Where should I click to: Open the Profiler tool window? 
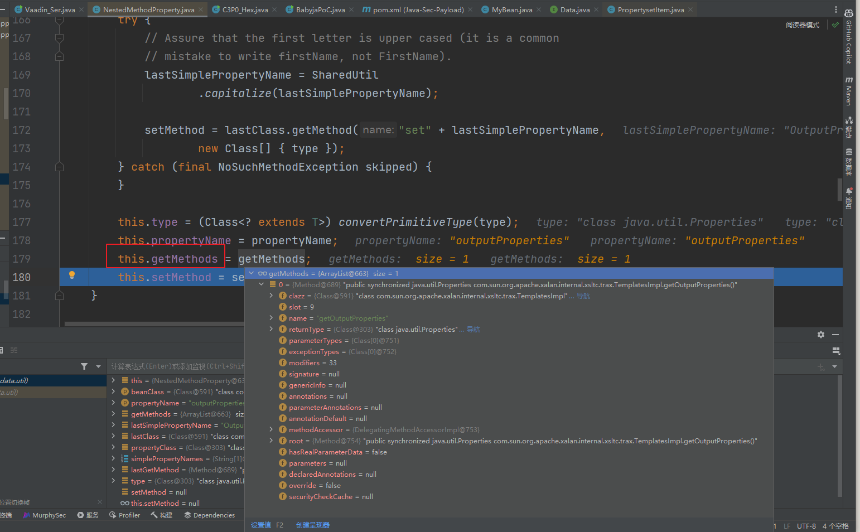click(125, 515)
